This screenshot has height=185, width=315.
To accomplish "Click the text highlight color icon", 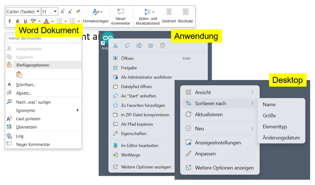I will pyautogui.click(x=33, y=21).
